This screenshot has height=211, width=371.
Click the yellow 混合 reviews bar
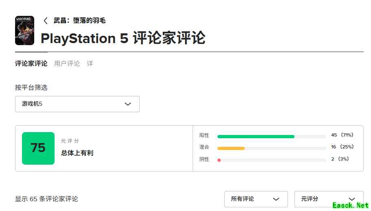pyautogui.click(x=231, y=148)
